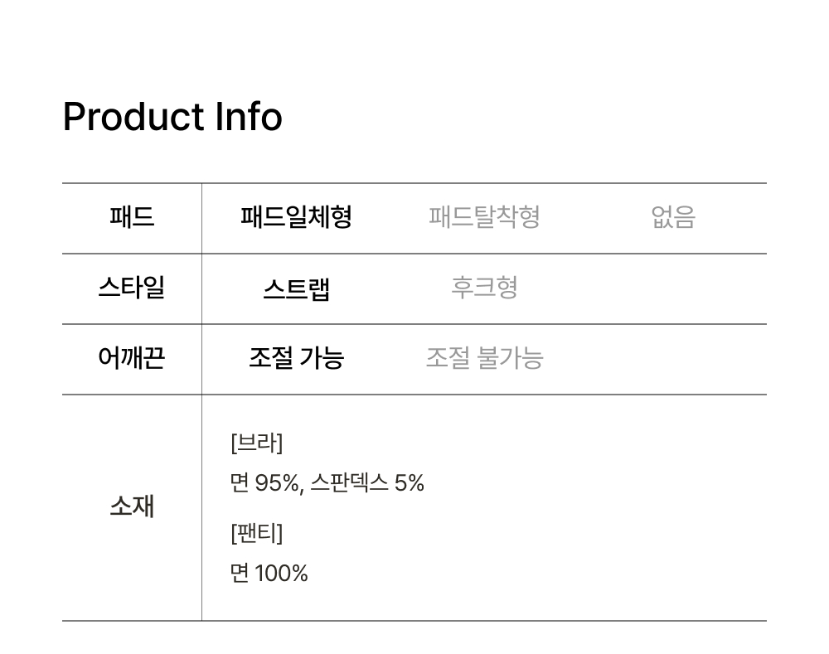
Task: Select the 패드 row label
Action: [132, 218]
